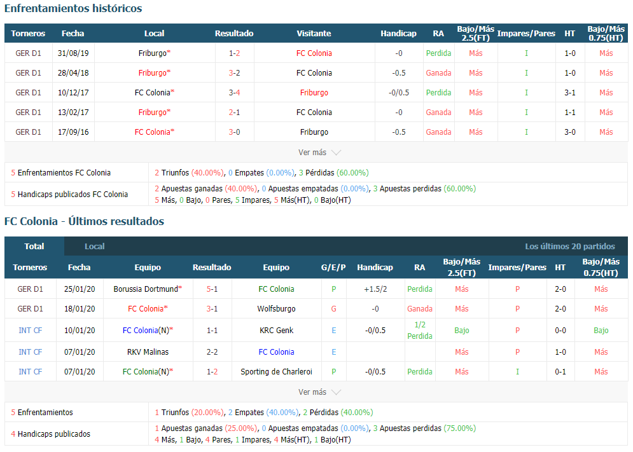Click the Ganada cell in the Wolfsburgo row
Screen dimensions: 633x452
pyautogui.click(x=420, y=309)
